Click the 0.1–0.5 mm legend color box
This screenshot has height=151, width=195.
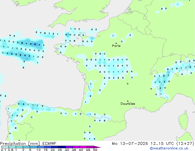click(5, 147)
